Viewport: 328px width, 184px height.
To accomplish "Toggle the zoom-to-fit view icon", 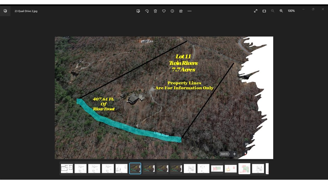I will pyautogui.click(x=264, y=11).
